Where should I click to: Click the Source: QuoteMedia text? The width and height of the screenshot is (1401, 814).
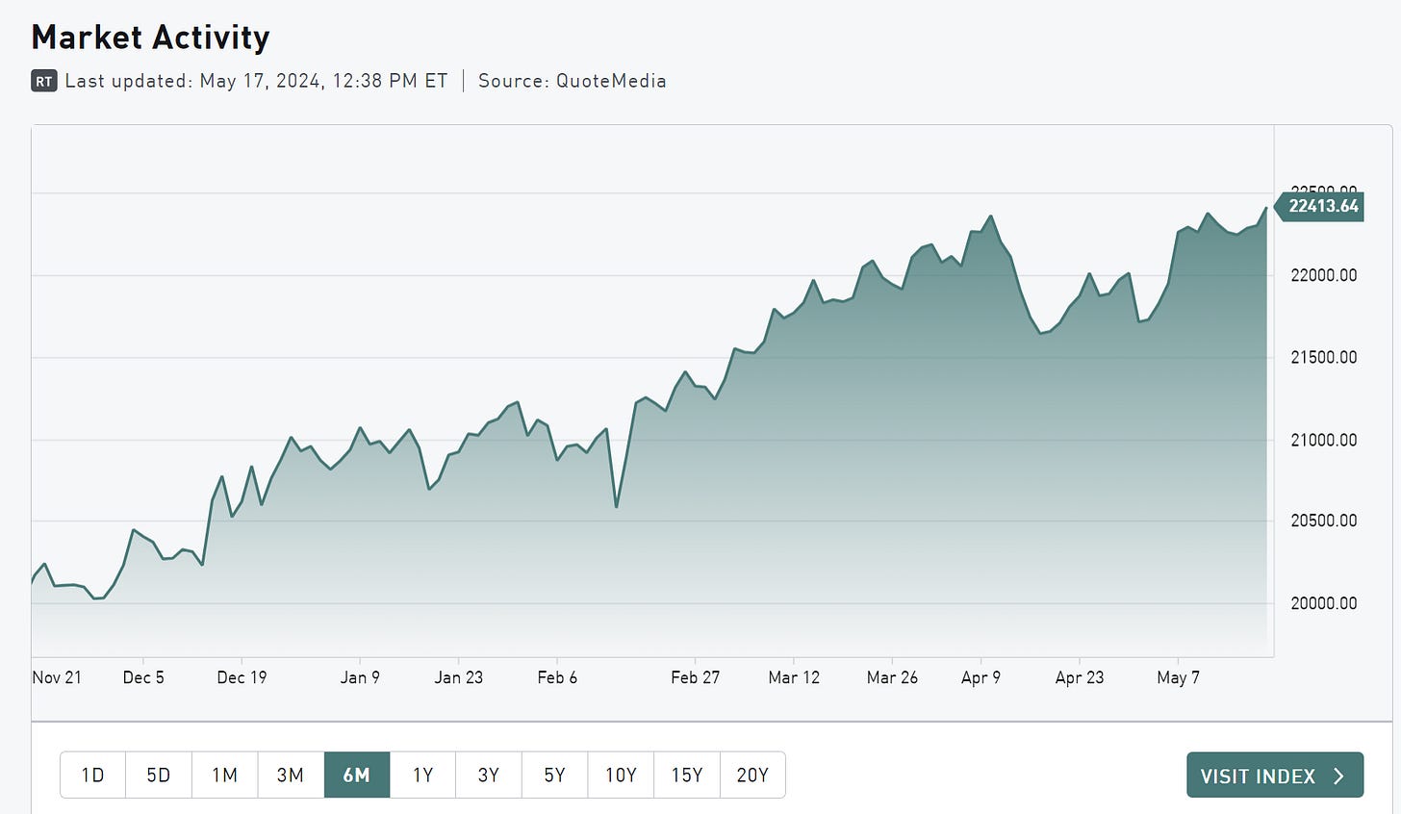(572, 81)
